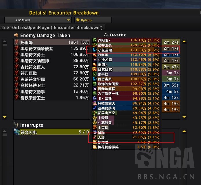The image size is (201, 185).
Task: Click Enemy Damage Taken list up arrow
Action: click(5, 41)
